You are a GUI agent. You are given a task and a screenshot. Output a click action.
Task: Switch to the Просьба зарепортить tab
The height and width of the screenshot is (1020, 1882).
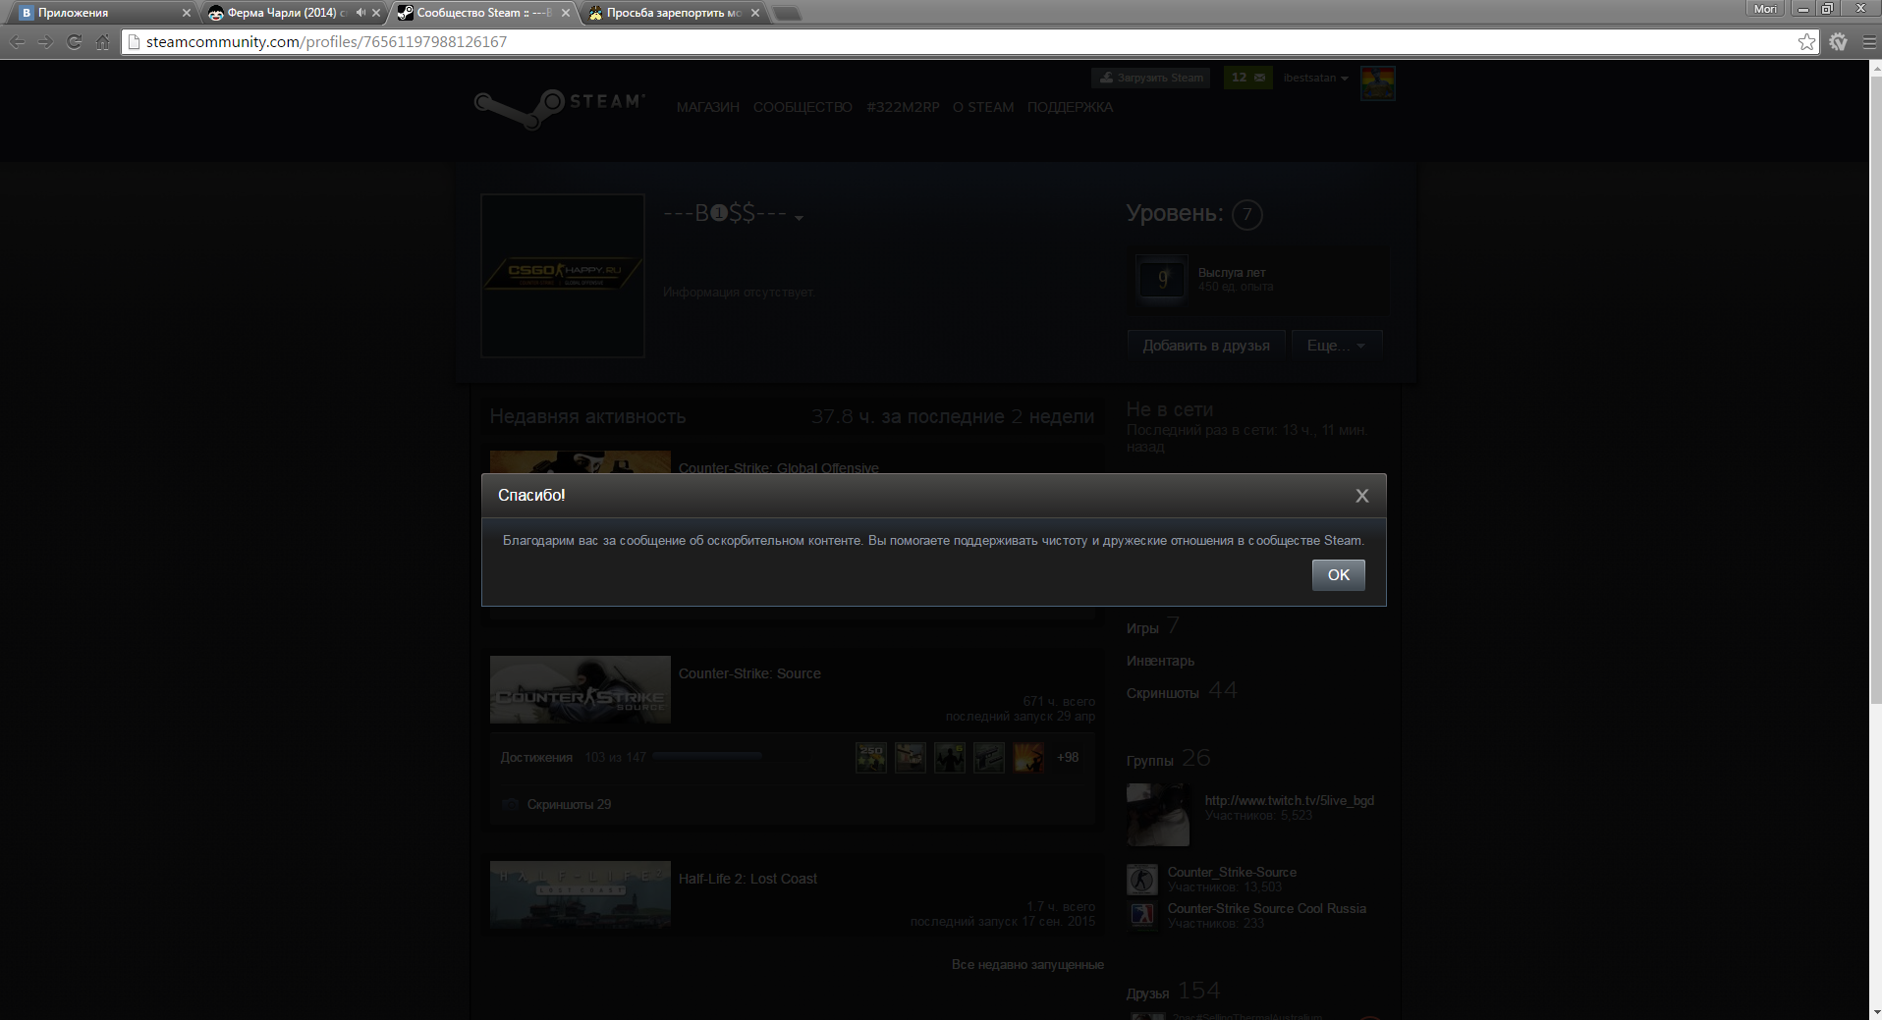click(x=672, y=13)
